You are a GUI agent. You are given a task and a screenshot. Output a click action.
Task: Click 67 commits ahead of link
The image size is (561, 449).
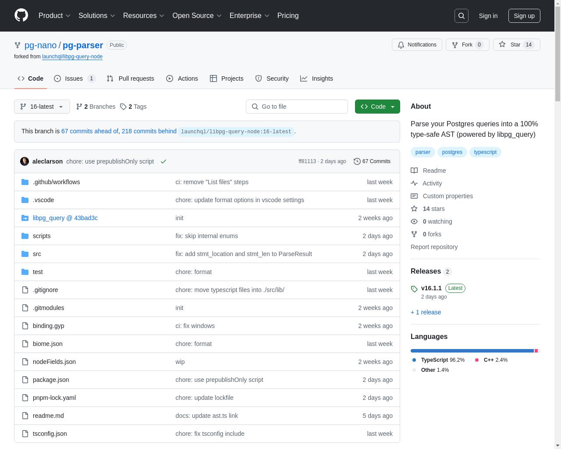coord(90,131)
